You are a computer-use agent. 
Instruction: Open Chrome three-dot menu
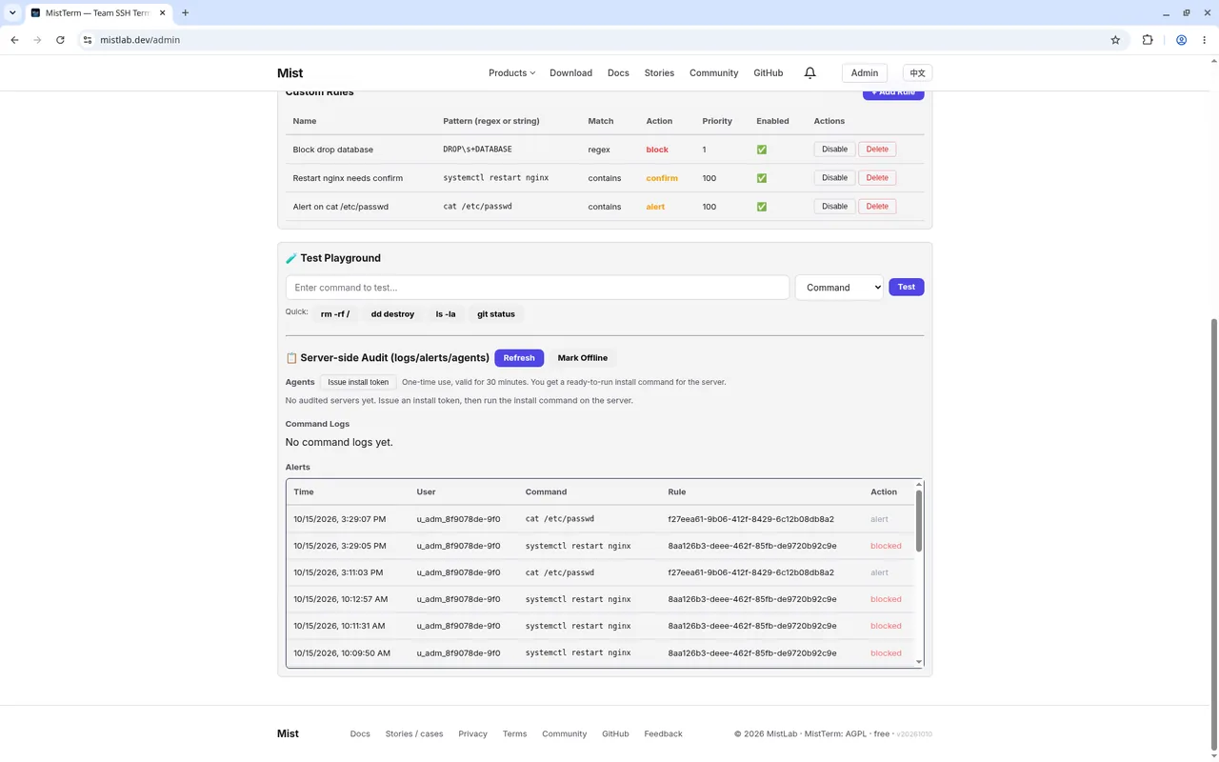tap(1205, 40)
